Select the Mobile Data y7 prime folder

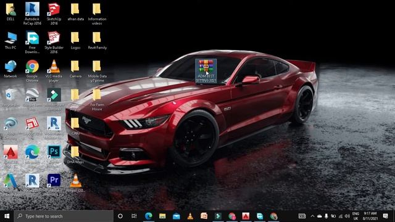click(x=97, y=71)
